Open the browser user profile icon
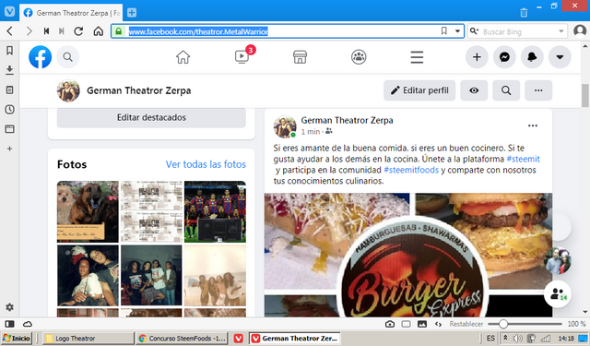Viewport: 590px width, 346px height. (580, 30)
